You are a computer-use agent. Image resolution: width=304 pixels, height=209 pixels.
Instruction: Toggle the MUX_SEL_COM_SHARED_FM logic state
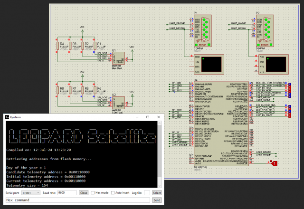290,85
